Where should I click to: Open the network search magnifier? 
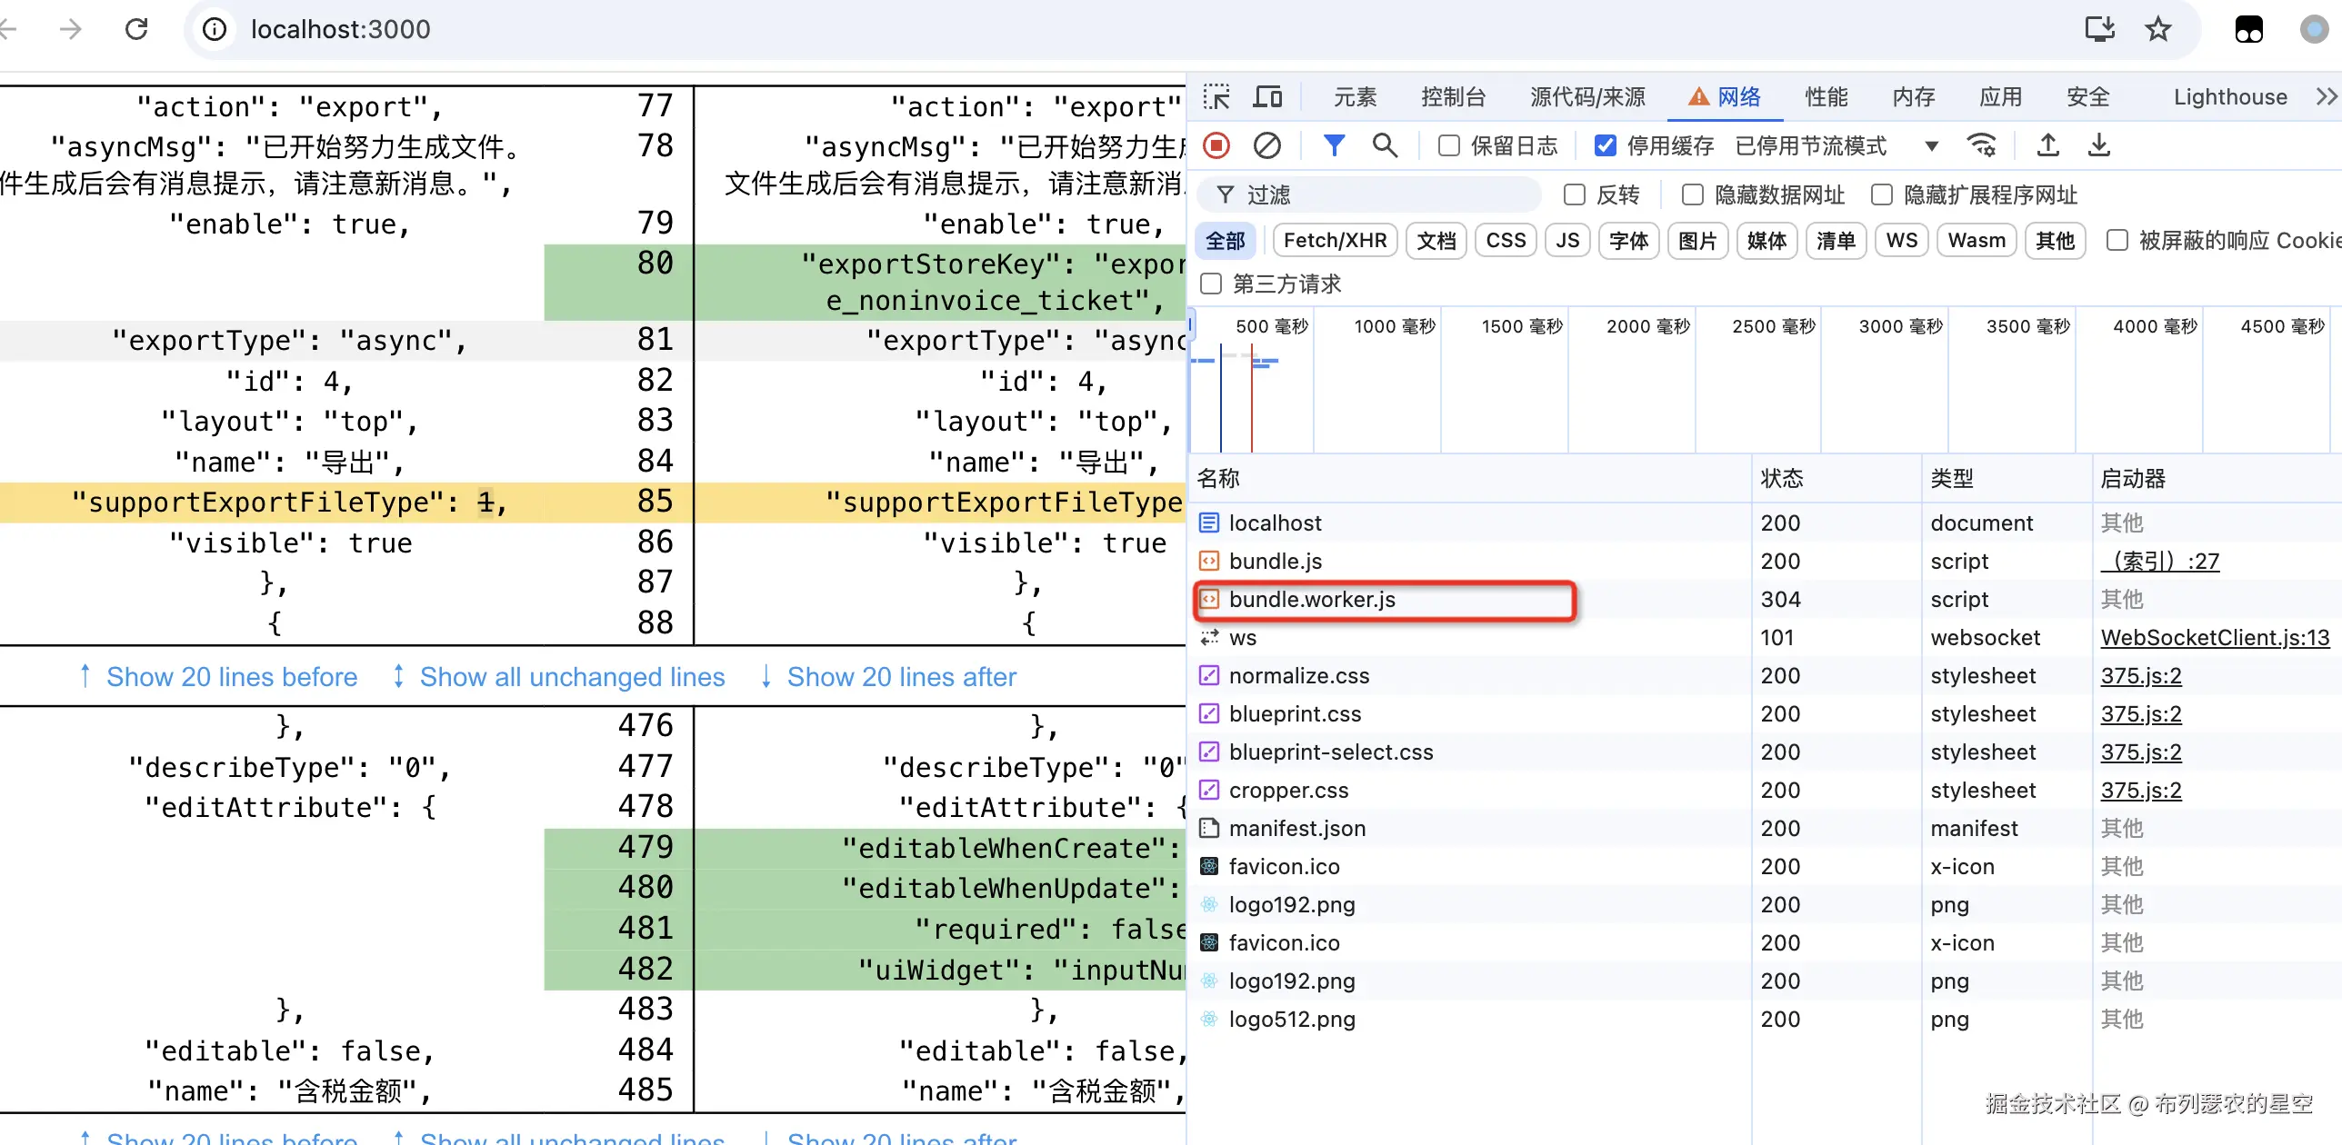(1385, 145)
